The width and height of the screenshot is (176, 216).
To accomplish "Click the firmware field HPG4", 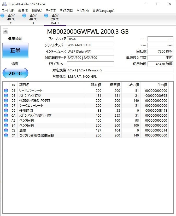I will (x=90, y=39).
